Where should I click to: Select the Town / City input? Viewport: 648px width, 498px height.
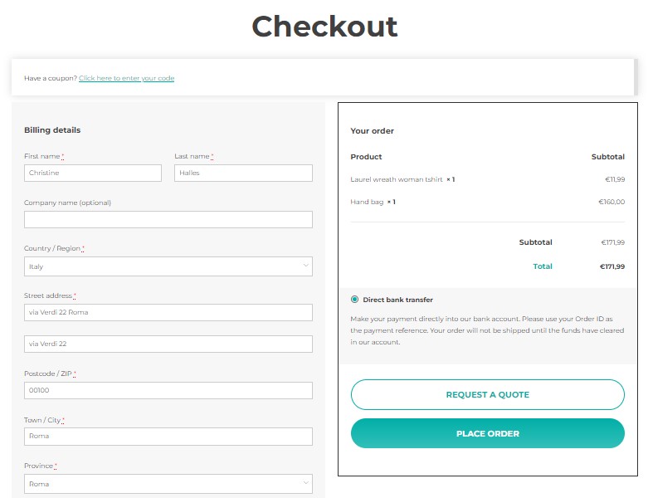(168, 437)
